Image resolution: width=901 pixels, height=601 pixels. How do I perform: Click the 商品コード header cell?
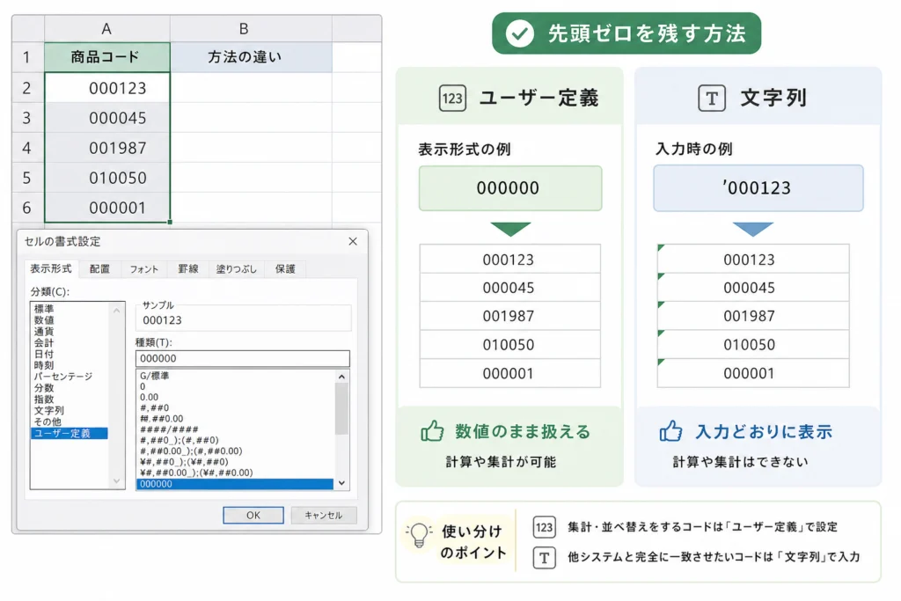coord(106,57)
